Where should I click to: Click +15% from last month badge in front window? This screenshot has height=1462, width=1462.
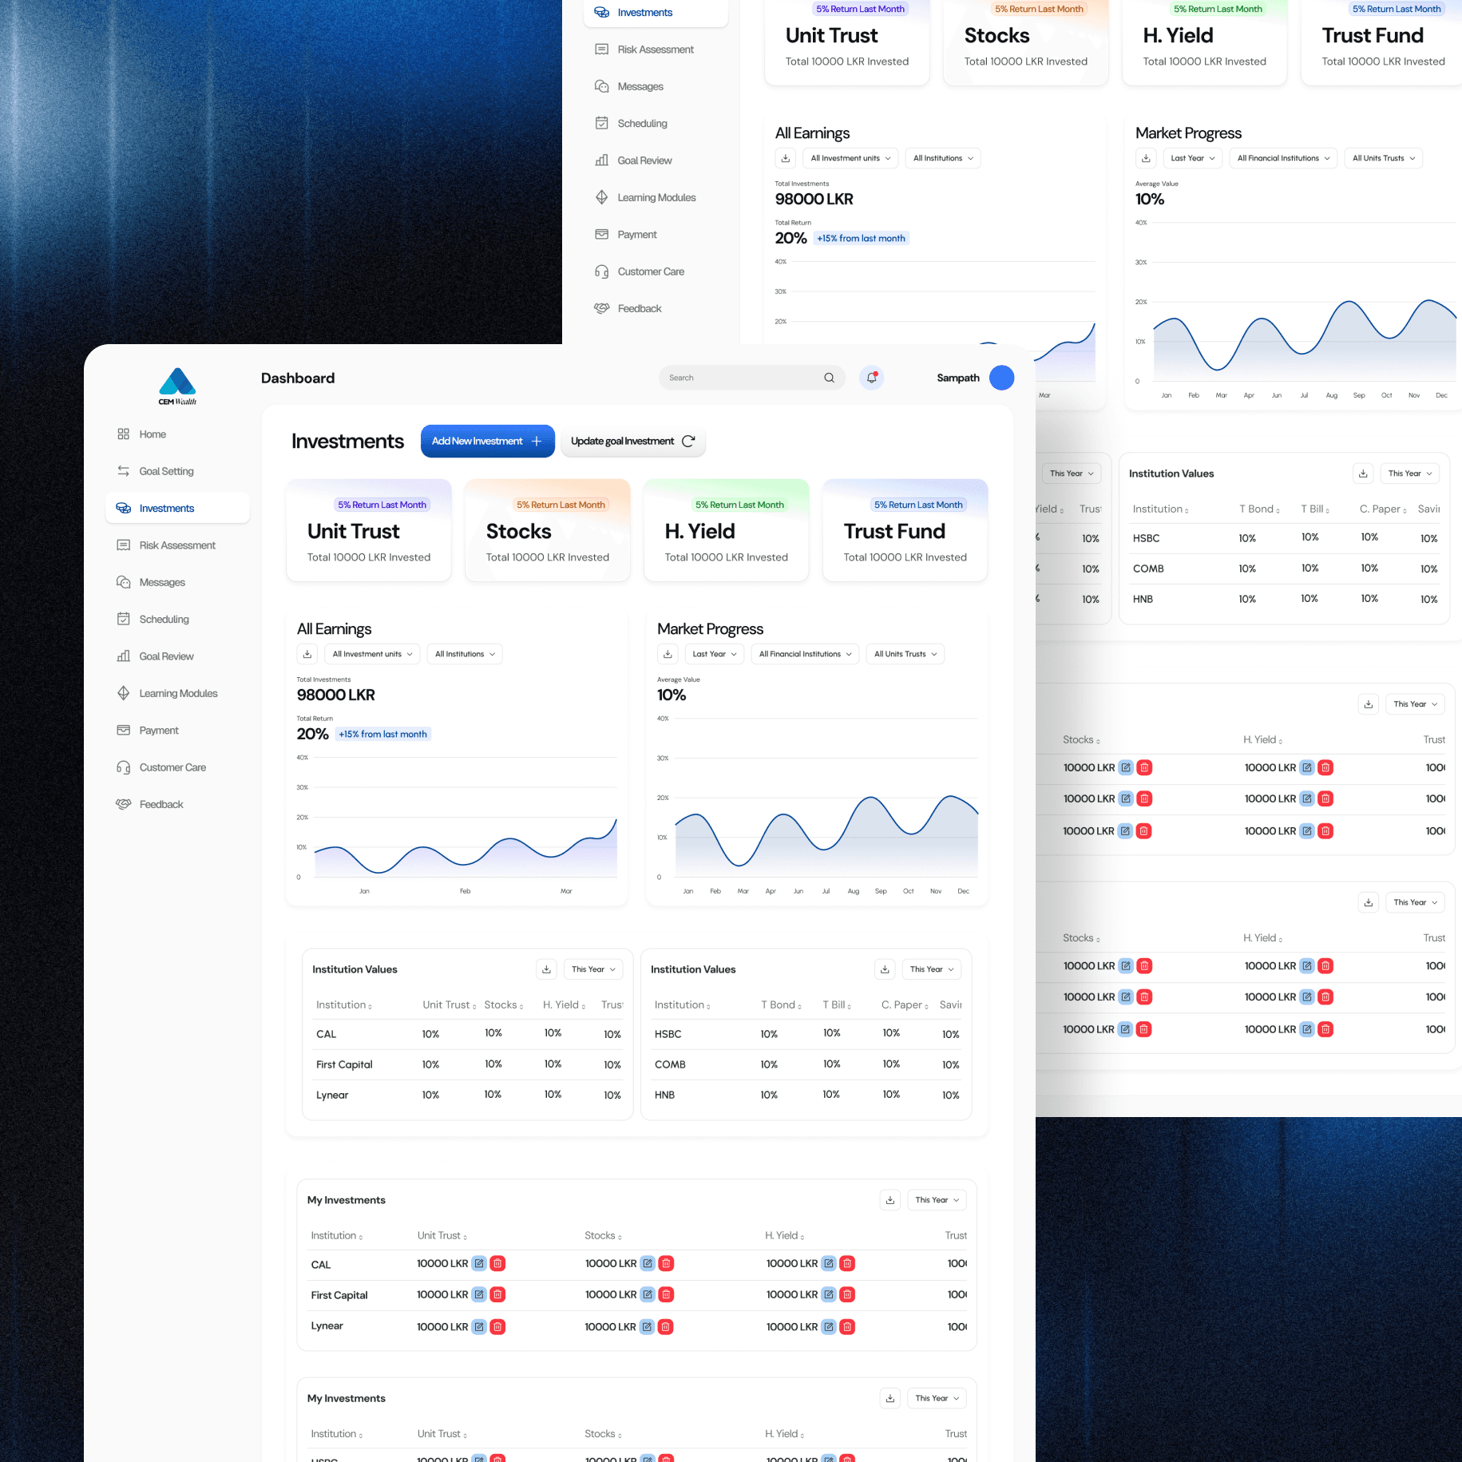[x=383, y=734]
